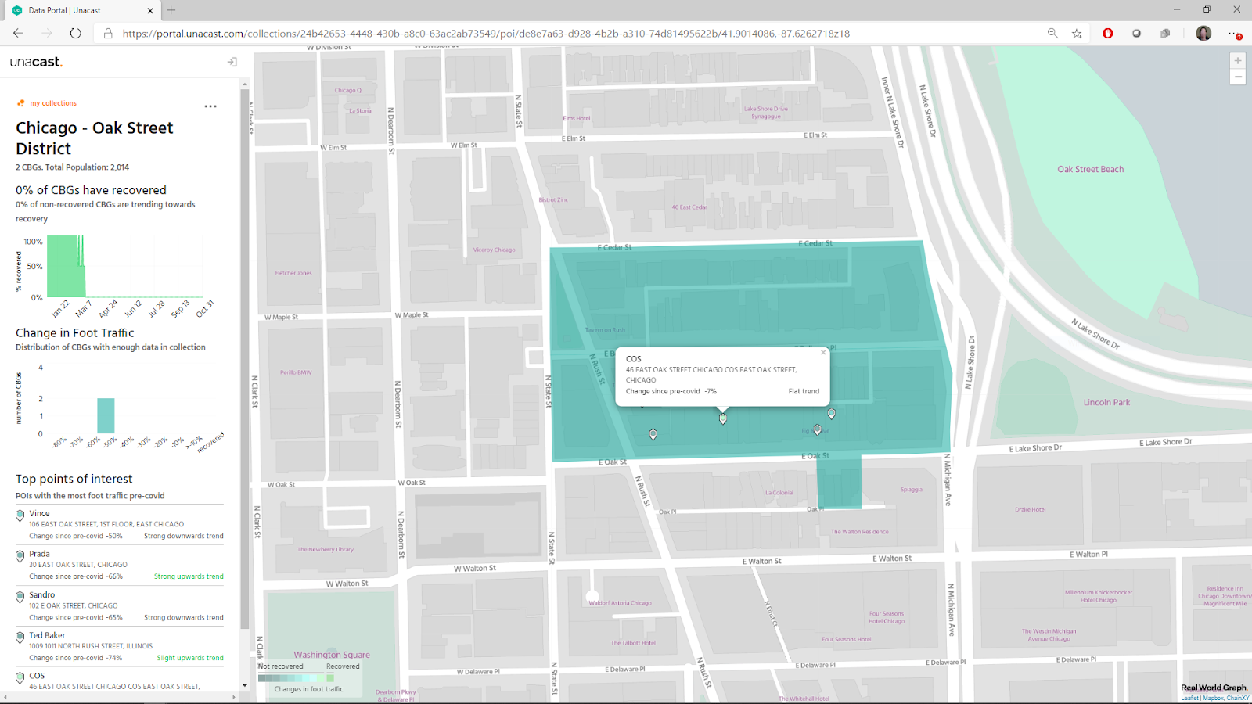The image size is (1252, 704).
Task: Click the map pin right of COS popup
Action: pyautogui.click(x=831, y=414)
